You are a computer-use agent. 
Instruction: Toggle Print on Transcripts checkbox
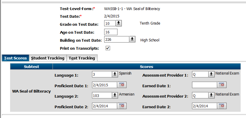(108, 48)
